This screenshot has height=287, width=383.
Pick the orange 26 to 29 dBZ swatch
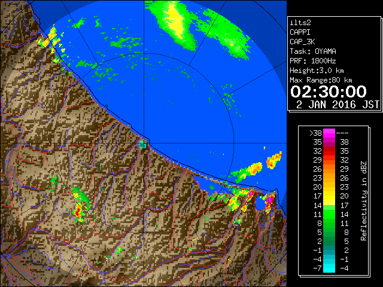coord(329,169)
